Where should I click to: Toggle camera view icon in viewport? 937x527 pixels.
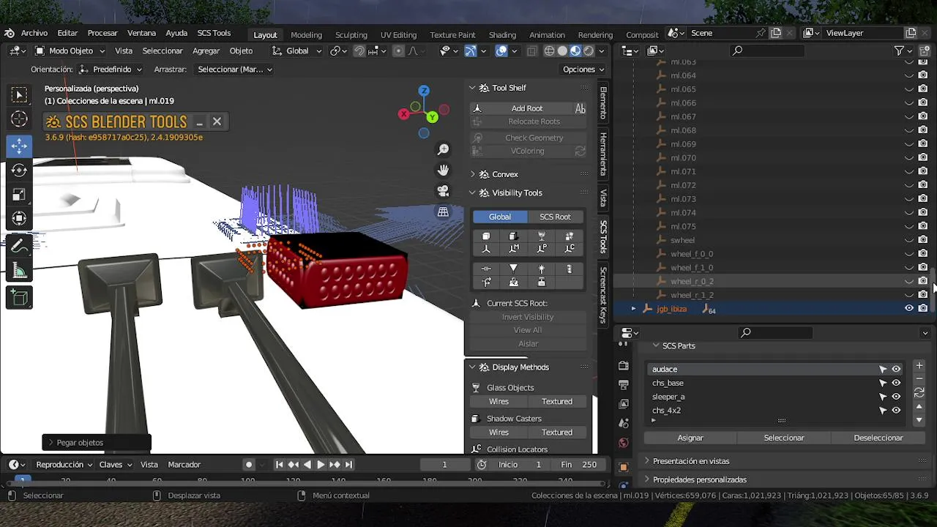443,191
